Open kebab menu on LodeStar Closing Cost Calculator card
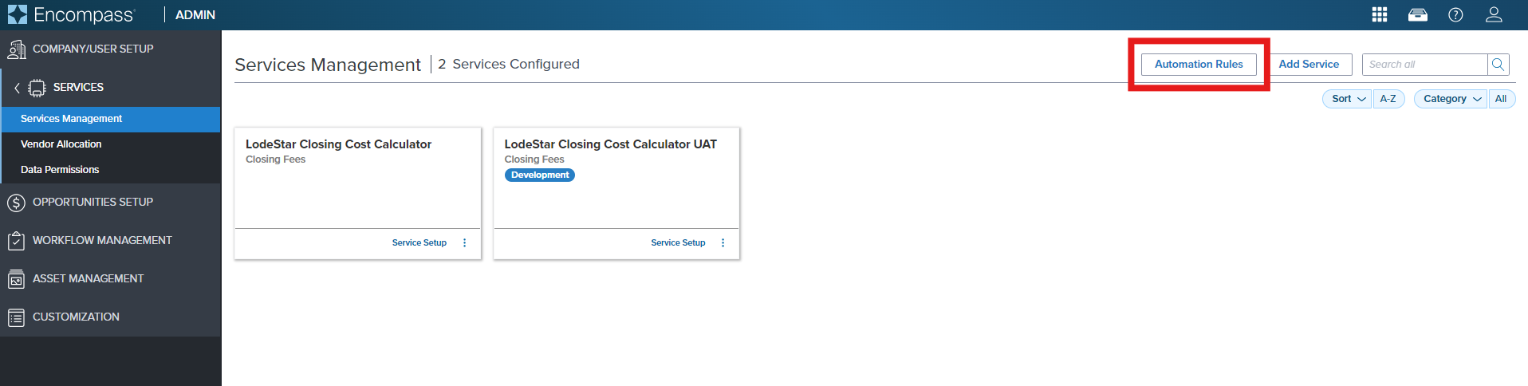1528x386 pixels. (x=465, y=243)
